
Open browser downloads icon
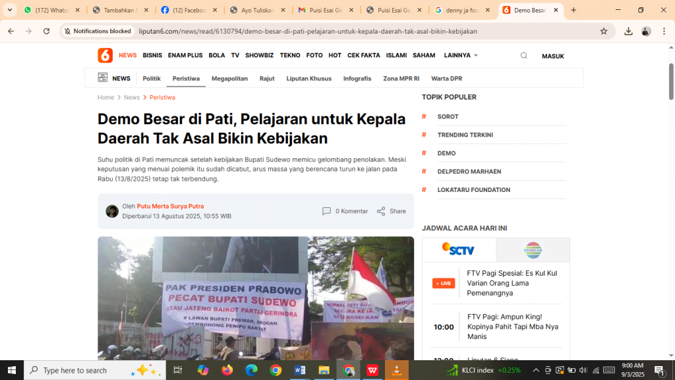pos(628,31)
